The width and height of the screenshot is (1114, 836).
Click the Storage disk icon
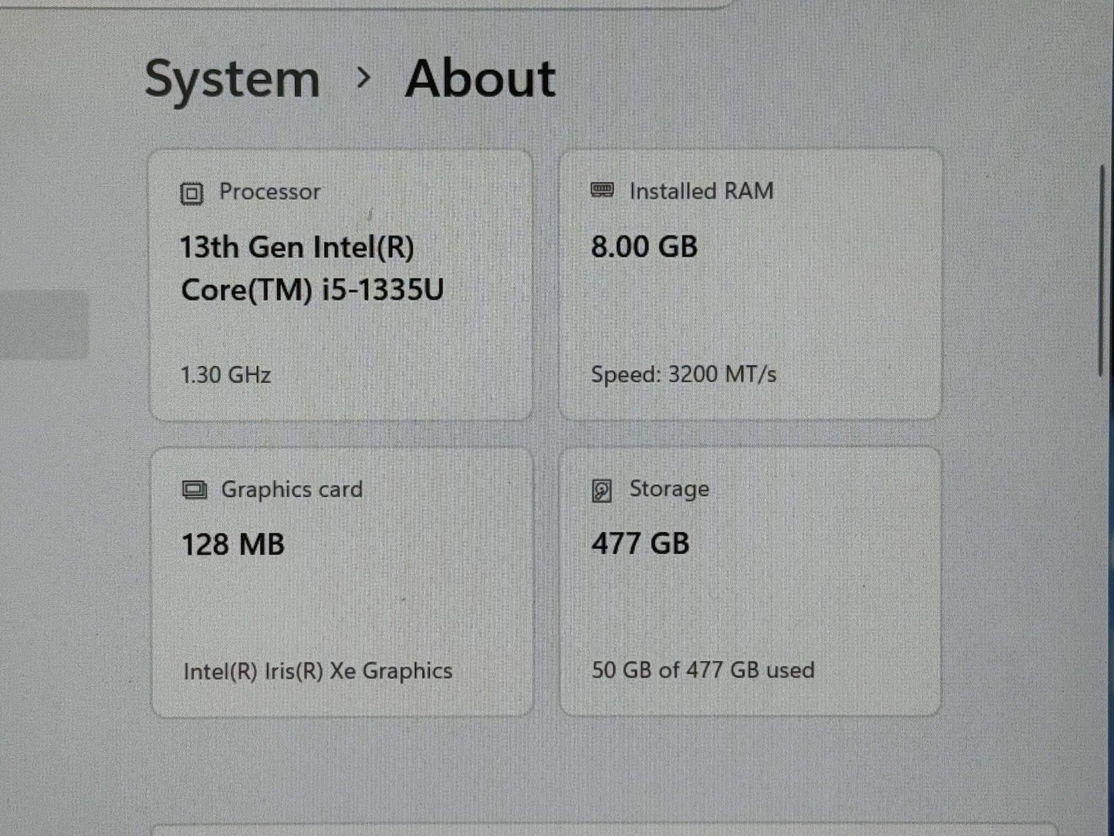[x=602, y=490]
